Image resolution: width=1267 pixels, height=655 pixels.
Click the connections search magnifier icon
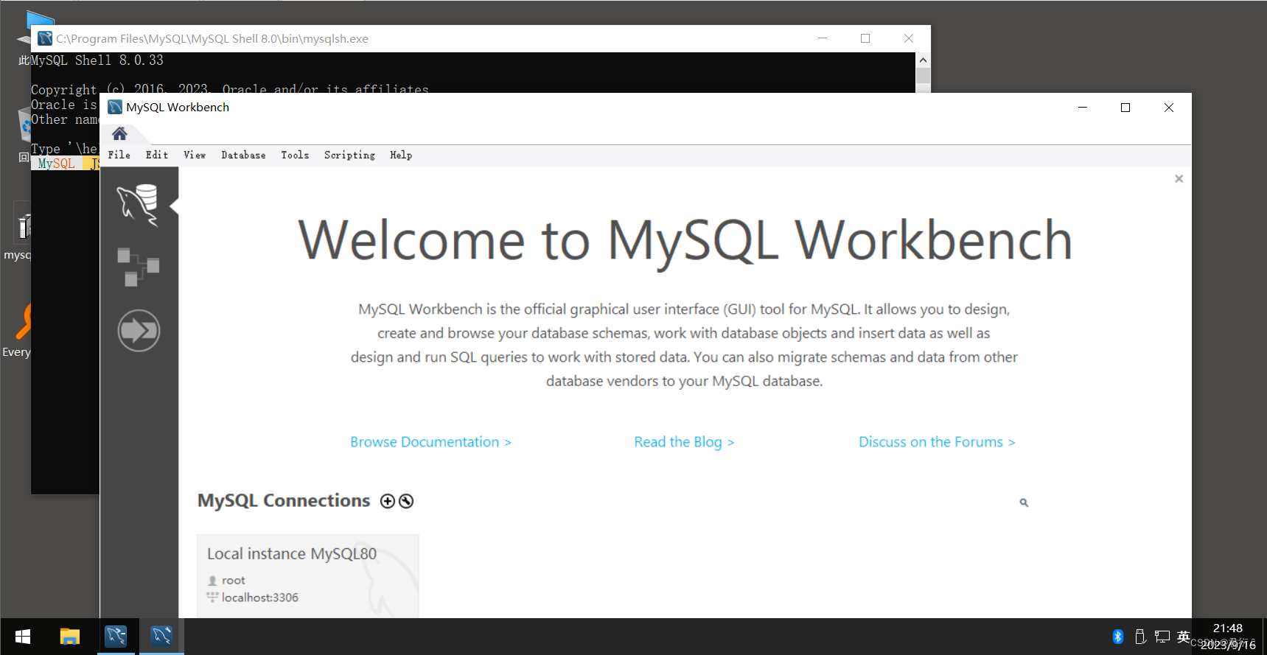tap(1024, 502)
